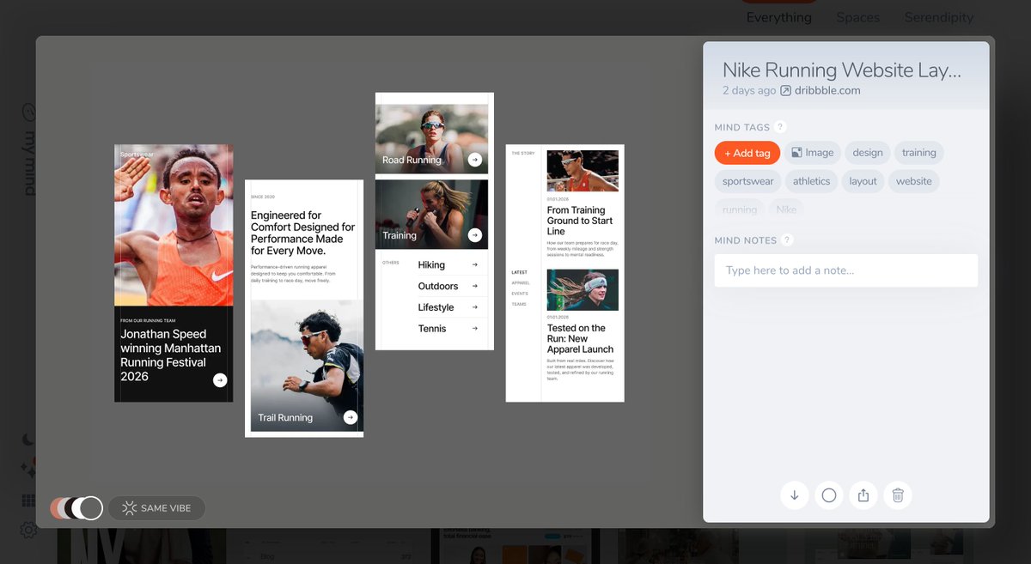Click the + Add tag button
This screenshot has width=1031, height=564.
click(x=747, y=153)
